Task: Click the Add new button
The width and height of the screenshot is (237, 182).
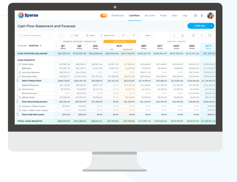Action: click(198, 26)
